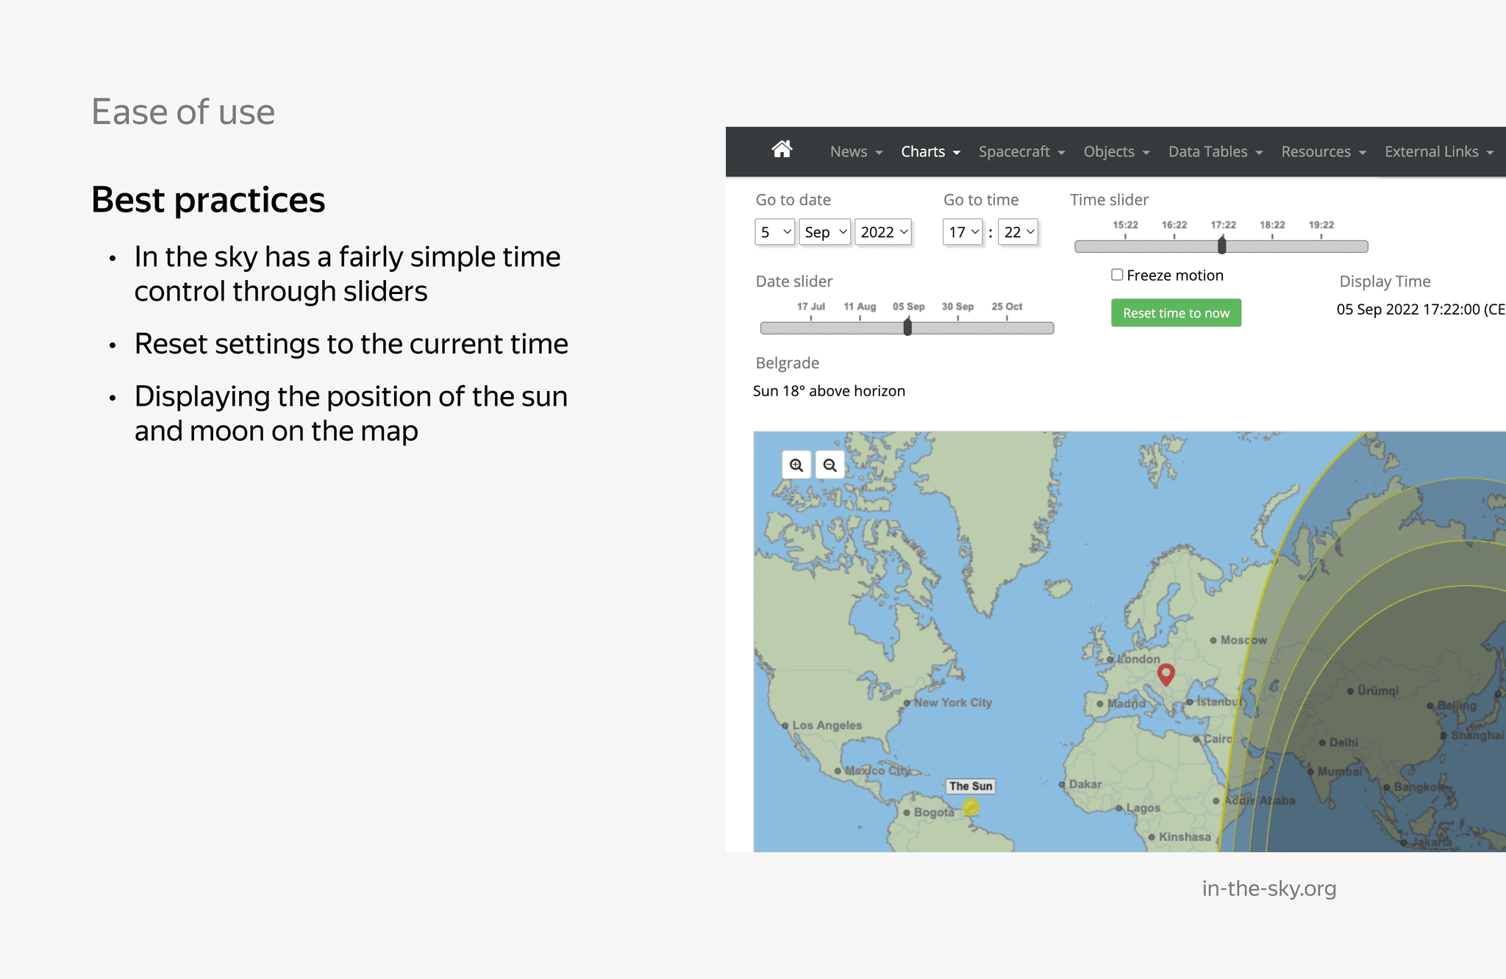The height and width of the screenshot is (979, 1506).
Task: Open the day dropdown showing 5
Action: pos(775,232)
